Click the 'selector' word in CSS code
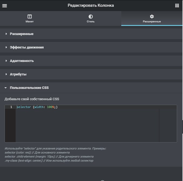183x181 pixels. (x=24, y=107)
